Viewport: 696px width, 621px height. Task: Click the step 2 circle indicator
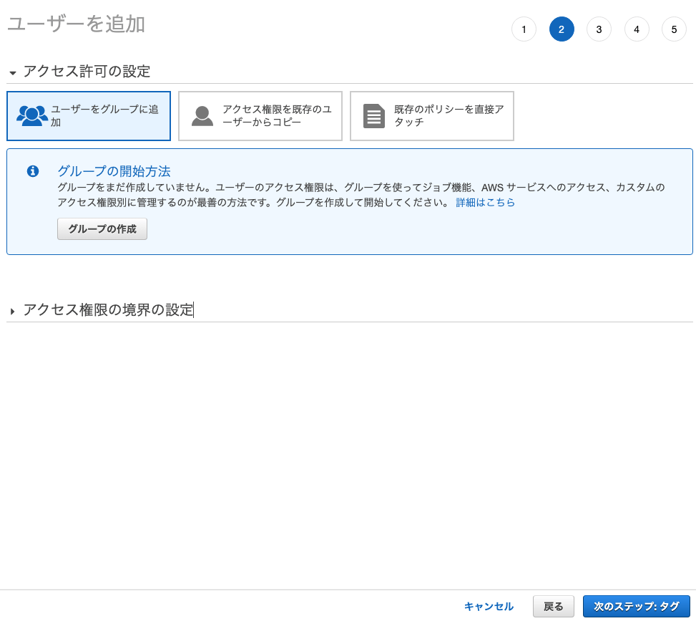pyautogui.click(x=562, y=29)
